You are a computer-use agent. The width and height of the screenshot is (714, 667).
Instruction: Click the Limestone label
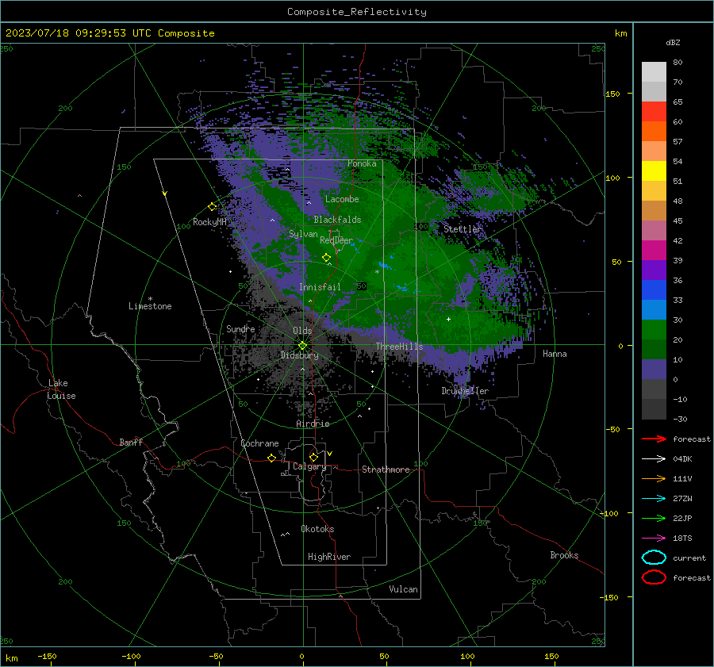pyautogui.click(x=150, y=306)
